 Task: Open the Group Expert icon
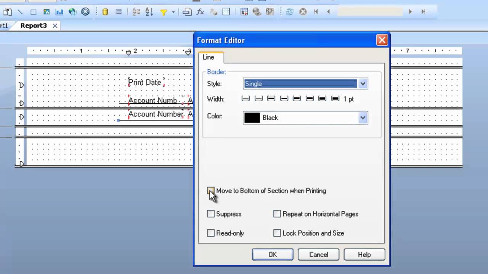pyautogui.click(x=119, y=12)
